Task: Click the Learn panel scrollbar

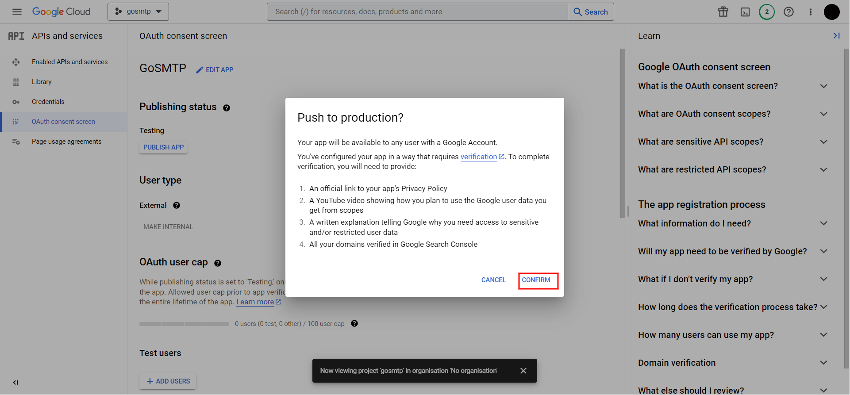Action: [x=846, y=208]
